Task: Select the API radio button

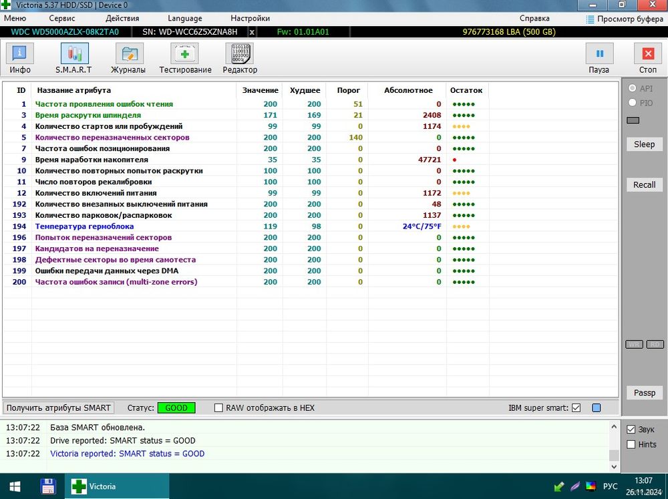Action: tap(632, 88)
